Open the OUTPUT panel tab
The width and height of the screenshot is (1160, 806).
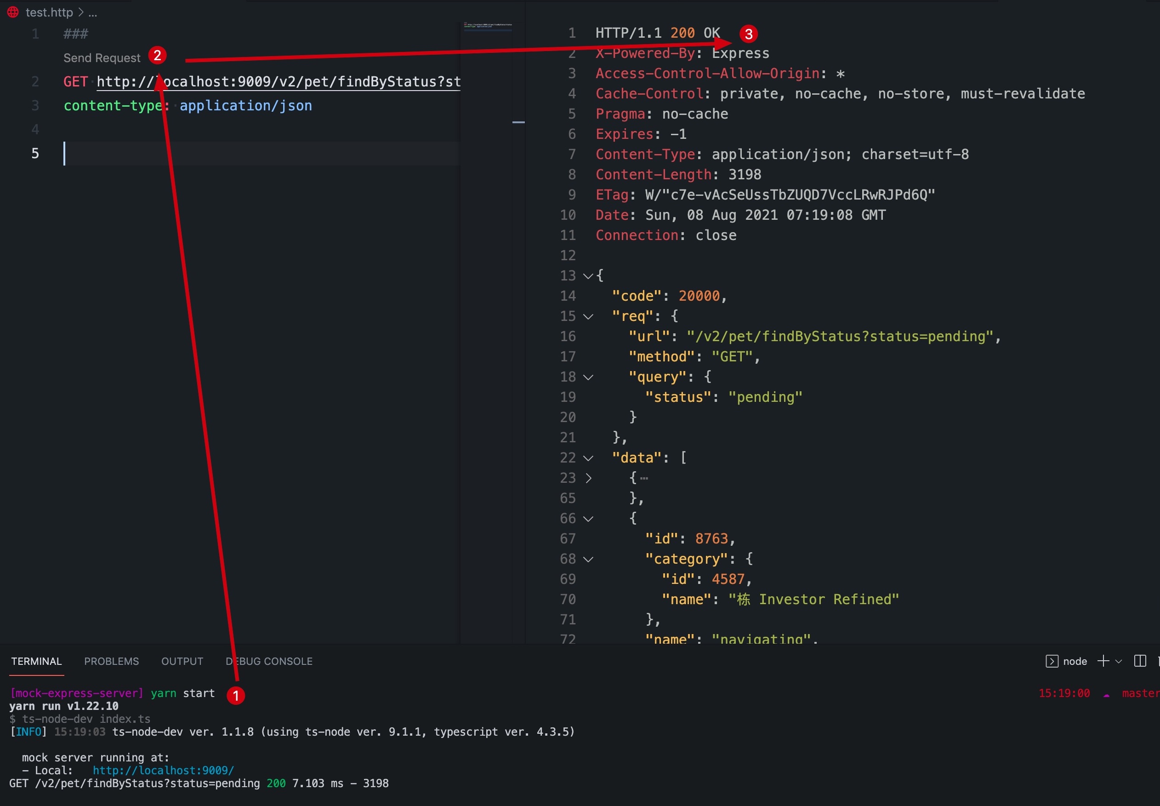tap(182, 661)
